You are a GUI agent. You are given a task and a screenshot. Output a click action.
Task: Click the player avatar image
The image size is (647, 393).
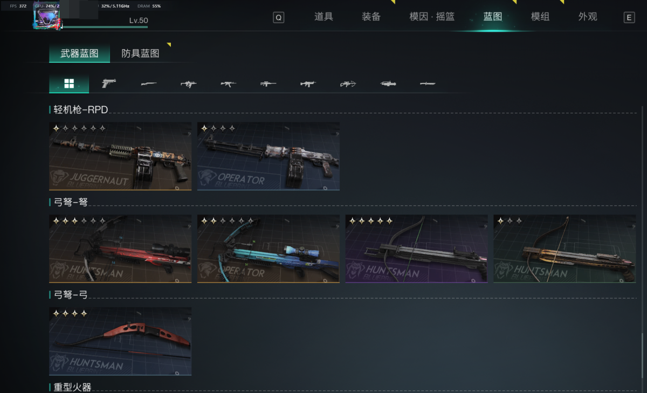(x=47, y=17)
